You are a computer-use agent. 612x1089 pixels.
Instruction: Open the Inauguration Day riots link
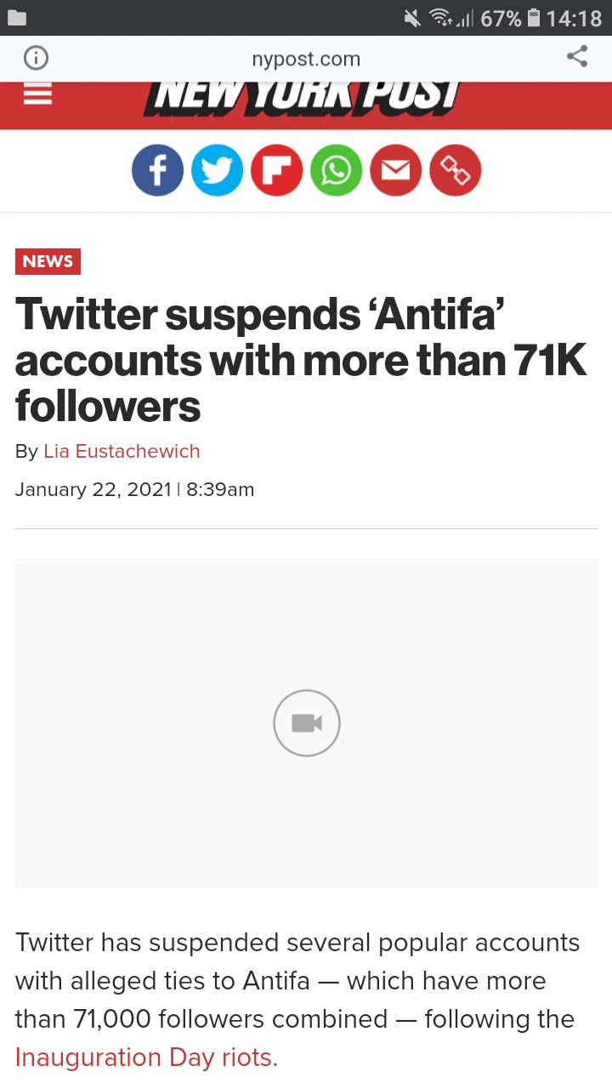tap(146, 1058)
